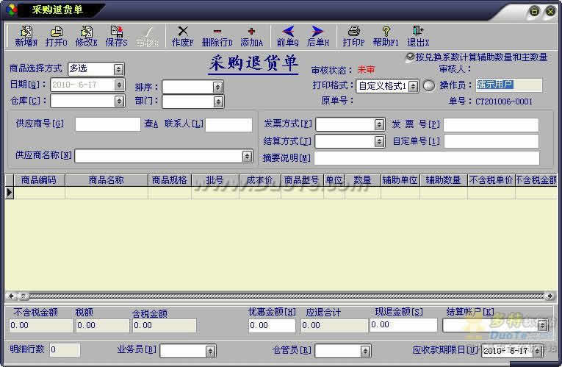
Task: Click the 供应商号 input field
Action: click(108, 124)
